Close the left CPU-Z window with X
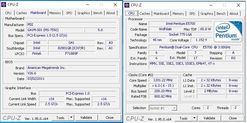247x123 pixels. point(115,5)
